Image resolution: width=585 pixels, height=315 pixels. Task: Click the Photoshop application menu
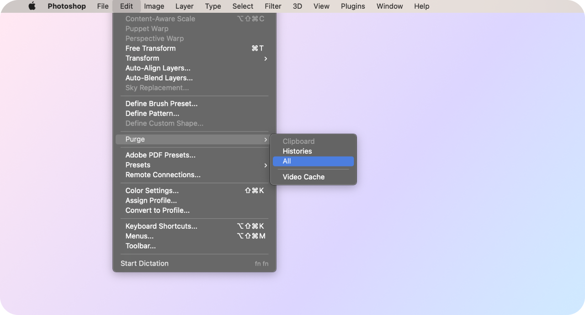click(x=67, y=6)
